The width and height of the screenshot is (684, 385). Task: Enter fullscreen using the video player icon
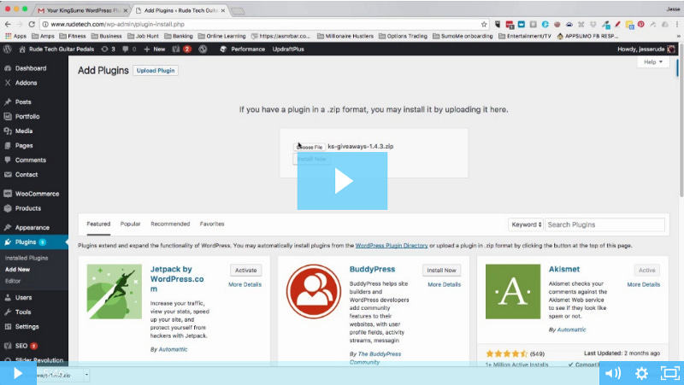click(x=670, y=373)
